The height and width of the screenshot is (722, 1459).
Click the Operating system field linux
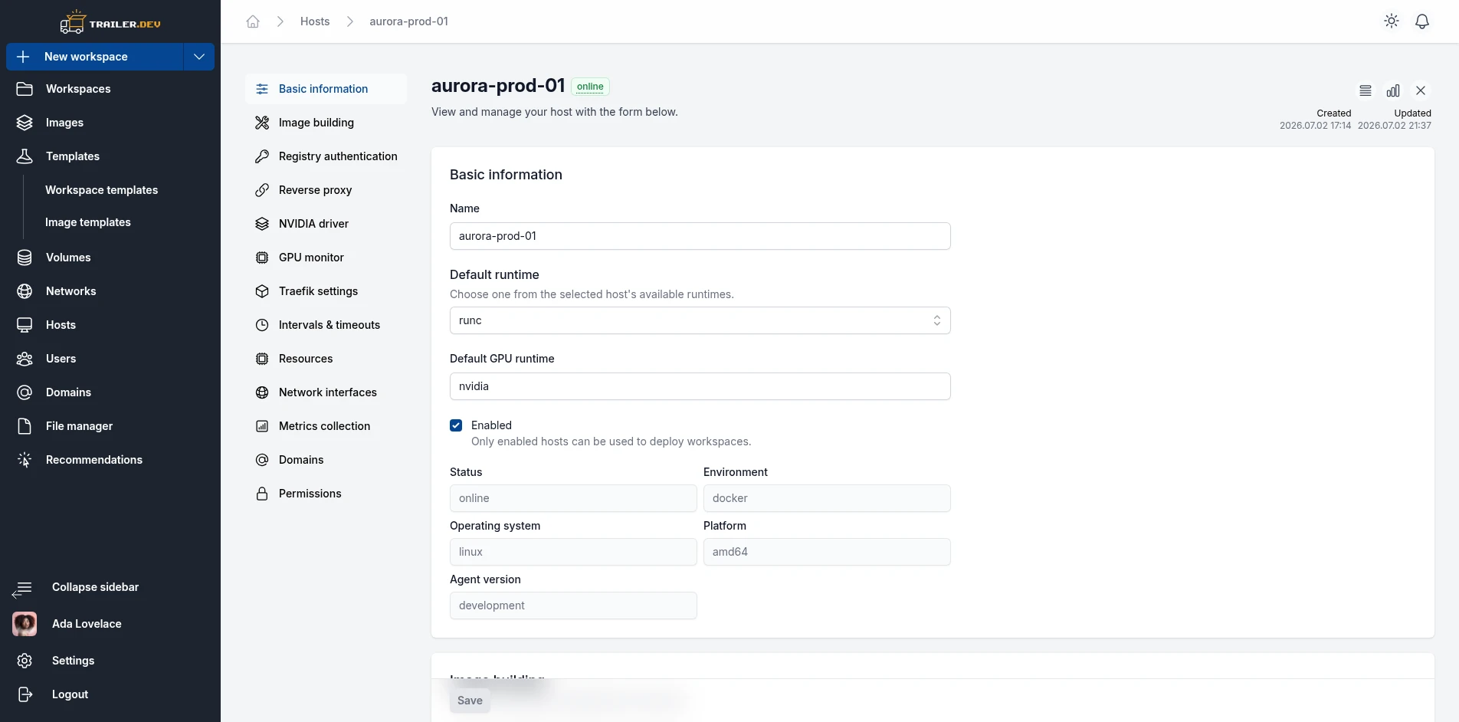pyautogui.click(x=573, y=552)
